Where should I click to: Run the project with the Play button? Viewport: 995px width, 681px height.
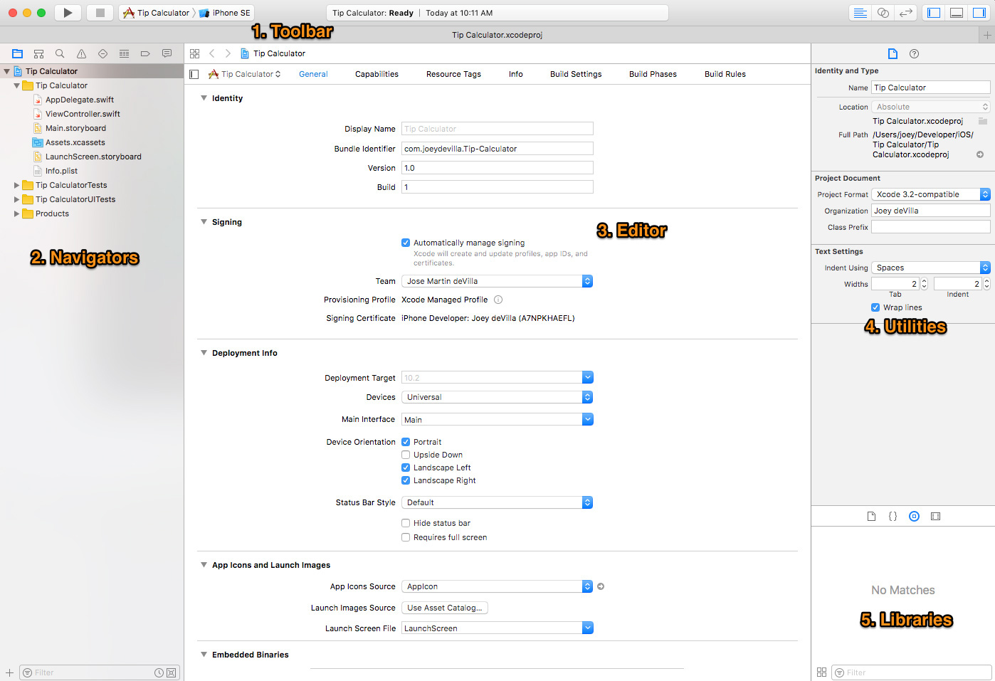tap(68, 13)
